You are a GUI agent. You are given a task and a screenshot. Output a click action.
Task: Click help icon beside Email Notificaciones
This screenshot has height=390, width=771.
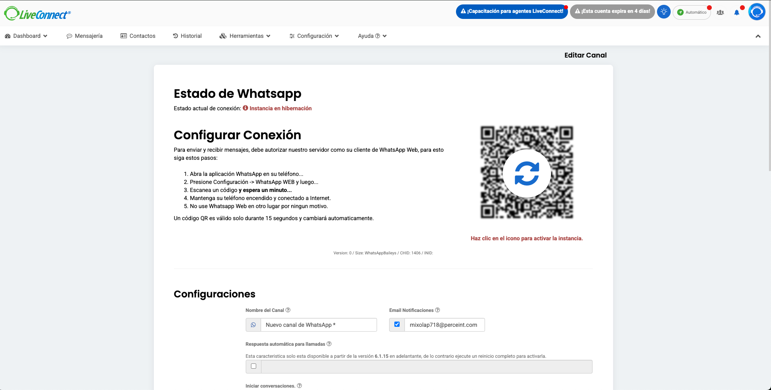(x=437, y=310)
